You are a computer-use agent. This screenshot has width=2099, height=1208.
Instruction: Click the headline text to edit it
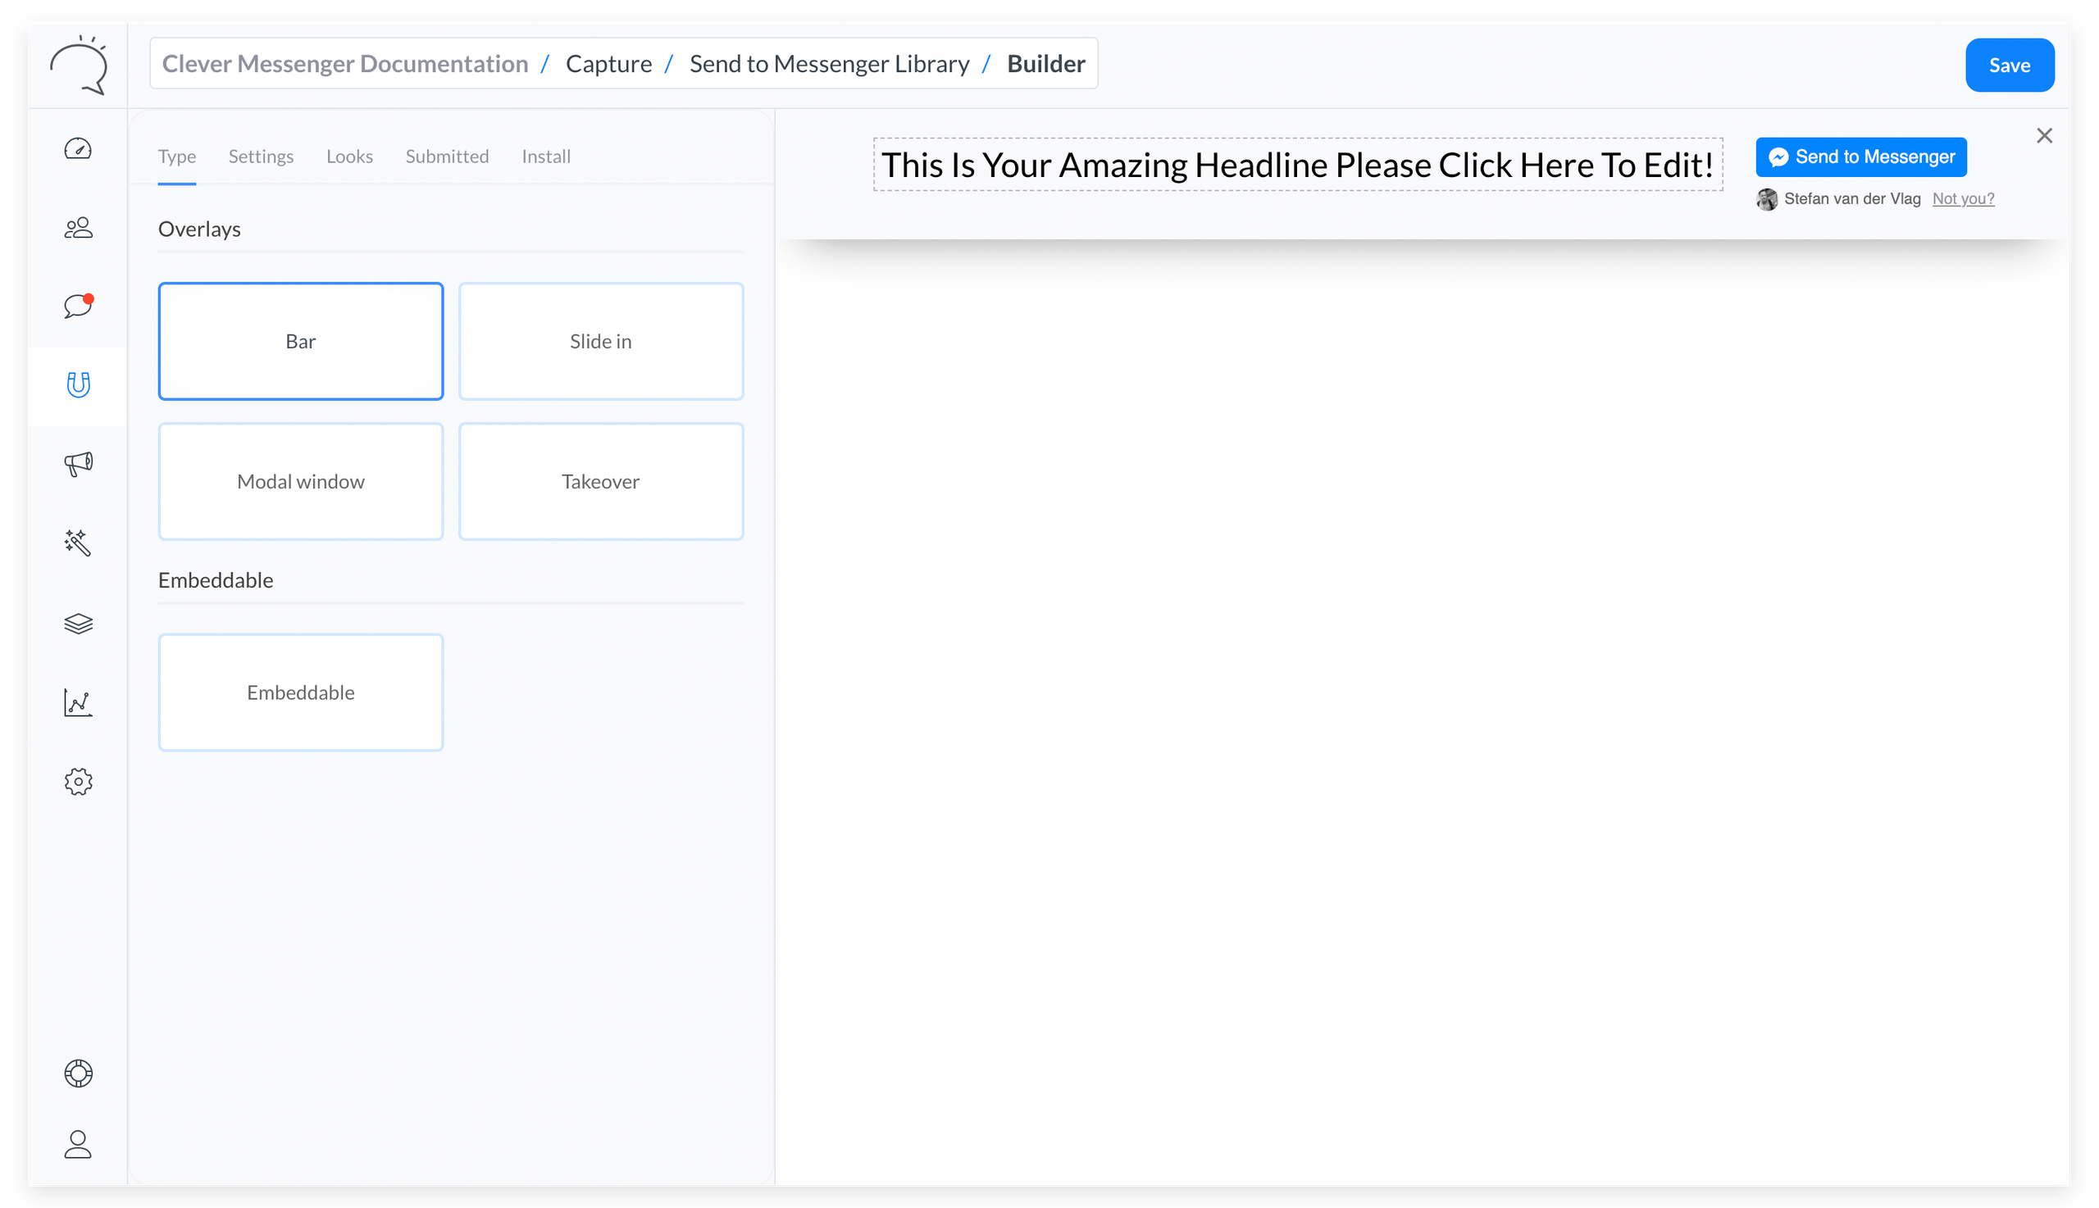[x=1297, y=164]
